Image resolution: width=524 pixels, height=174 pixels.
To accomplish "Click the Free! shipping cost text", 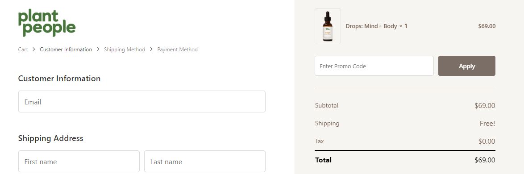I will click(x=487, y=124).
